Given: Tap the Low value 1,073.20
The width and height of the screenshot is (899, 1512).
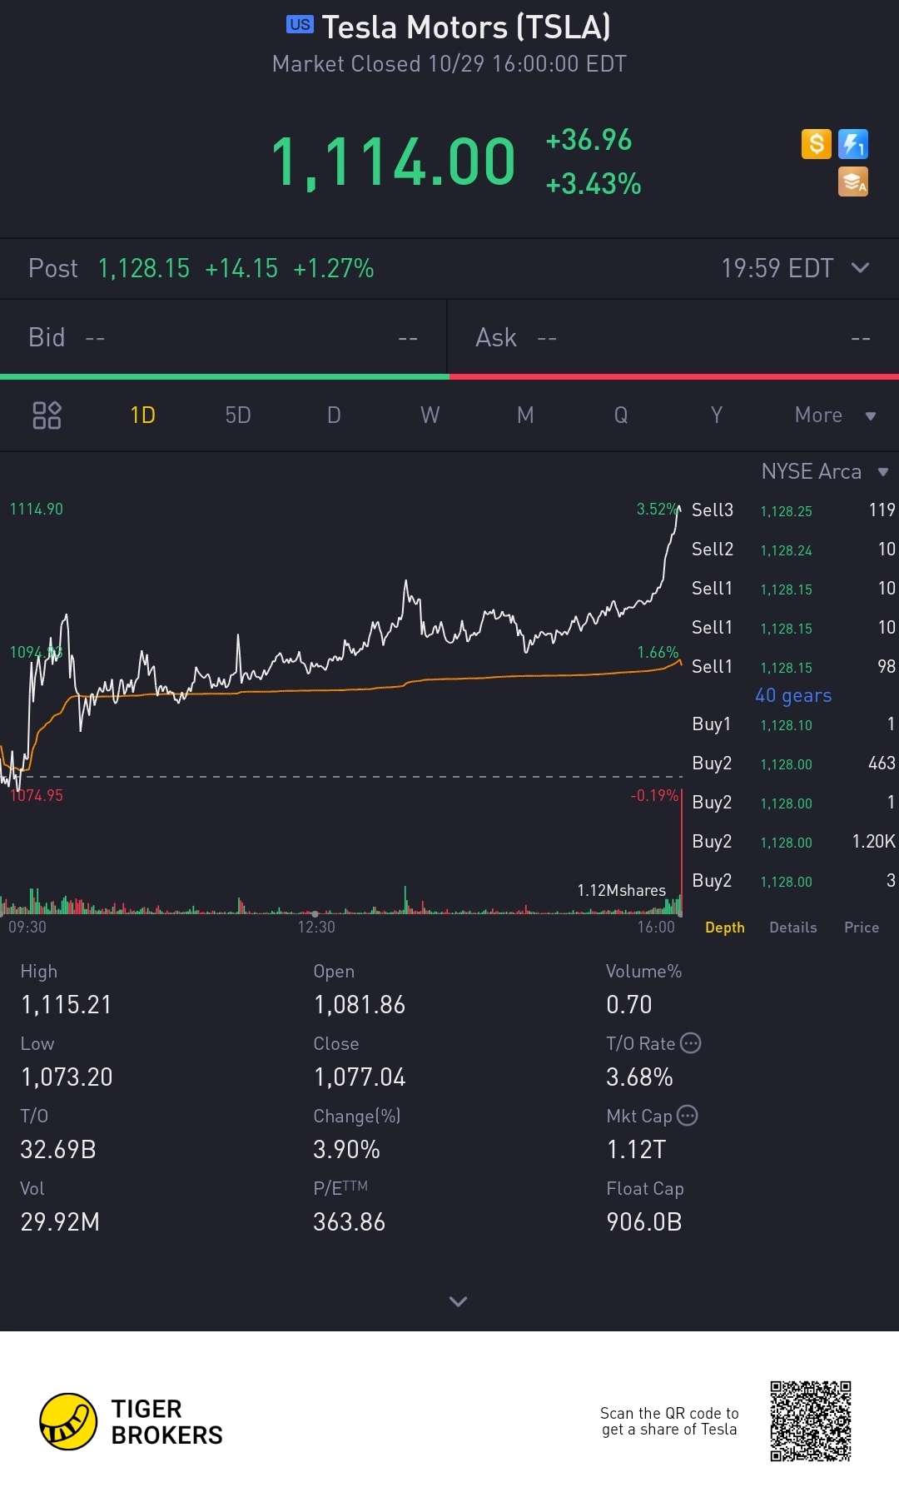Looking at the screenshot, I should point(67,1077).
